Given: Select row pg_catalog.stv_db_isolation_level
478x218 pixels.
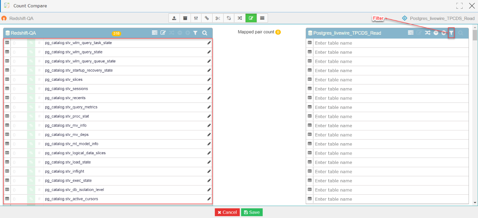Looking at the screenshot, I should (108, 190).
